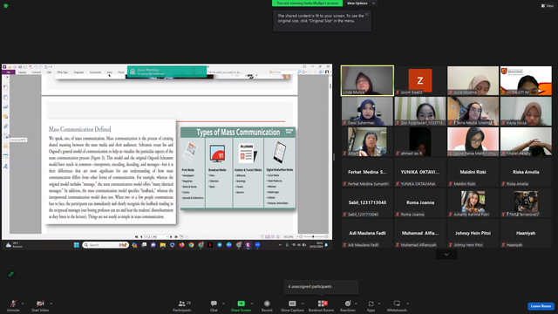Show more participants with the down chevron
The width and height of the screenshot is (558, 314).
coord(446,254)
